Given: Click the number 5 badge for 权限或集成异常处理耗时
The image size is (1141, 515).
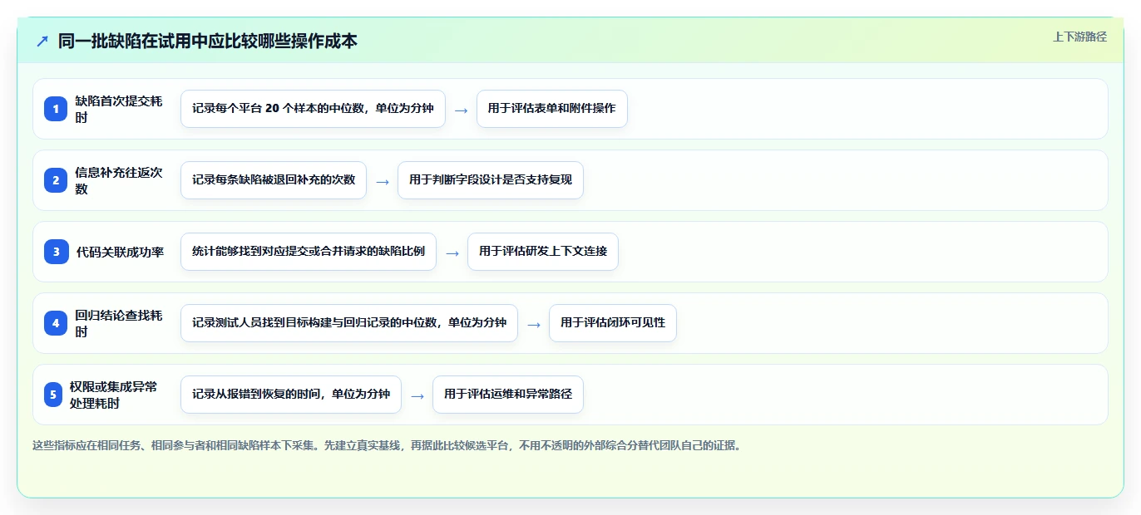Looking at the screenshot, I should tap(53, 395).
